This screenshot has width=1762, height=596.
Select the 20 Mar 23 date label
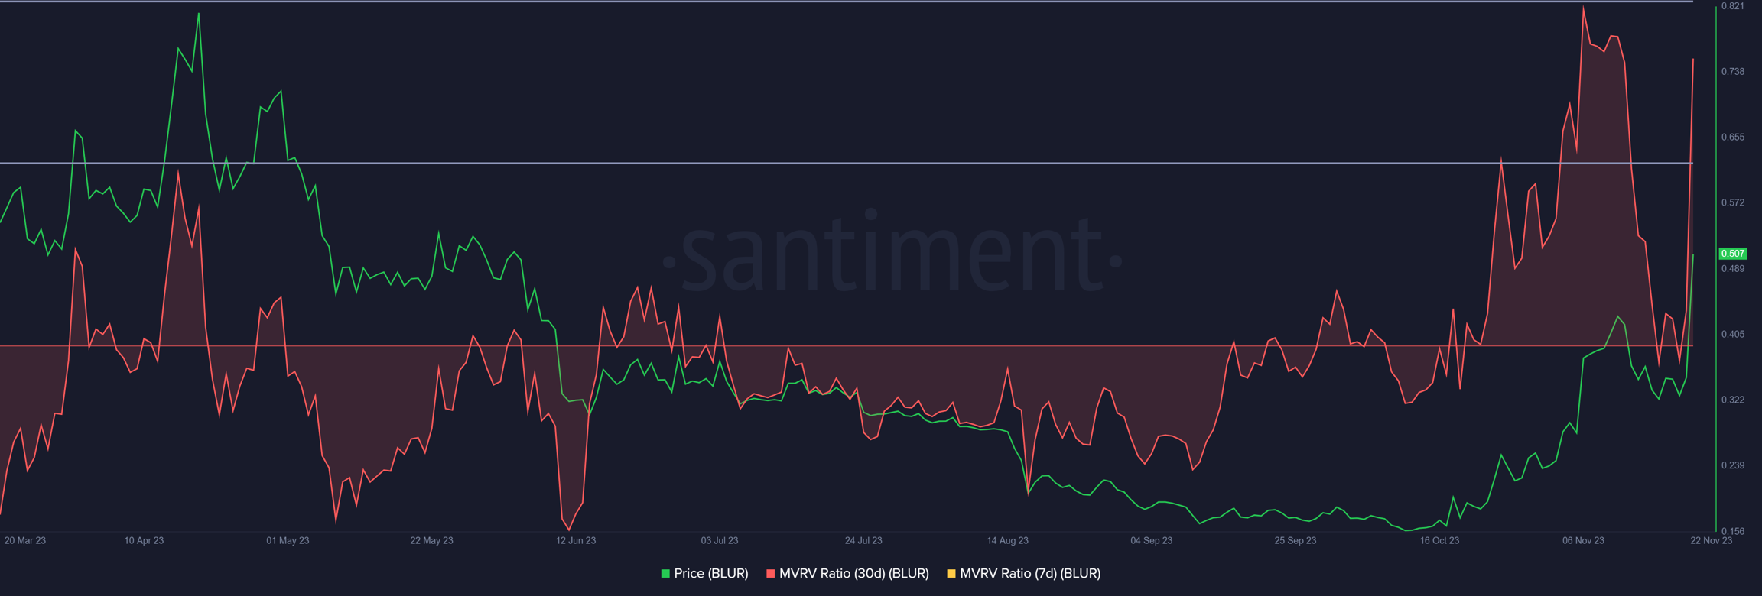(25, 540)
